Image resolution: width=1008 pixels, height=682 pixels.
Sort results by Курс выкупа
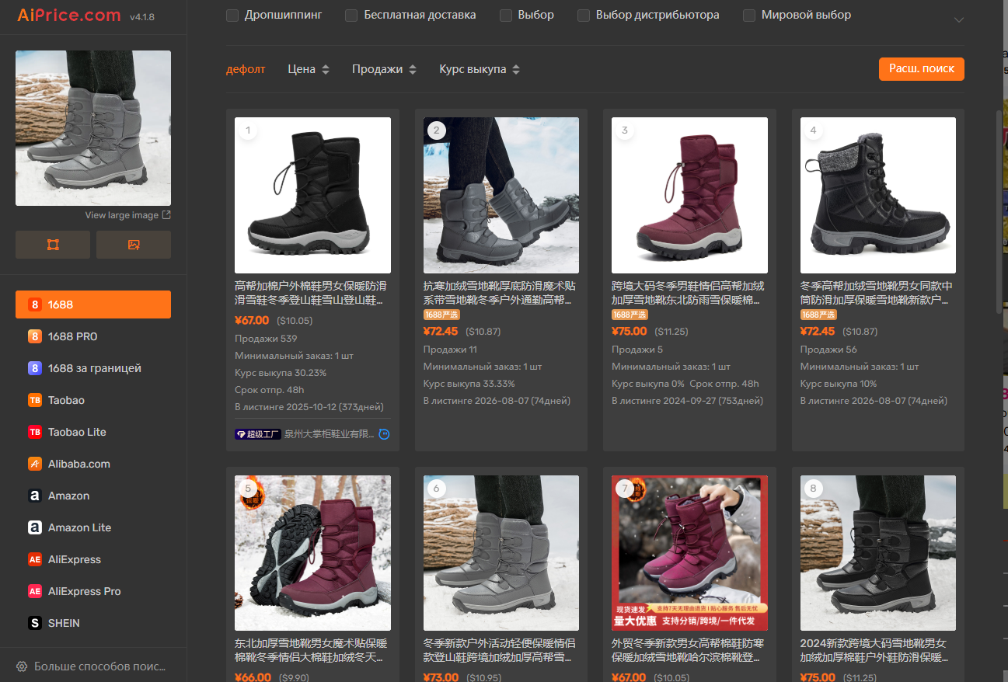pyautogui.click(x=480, y=69)
